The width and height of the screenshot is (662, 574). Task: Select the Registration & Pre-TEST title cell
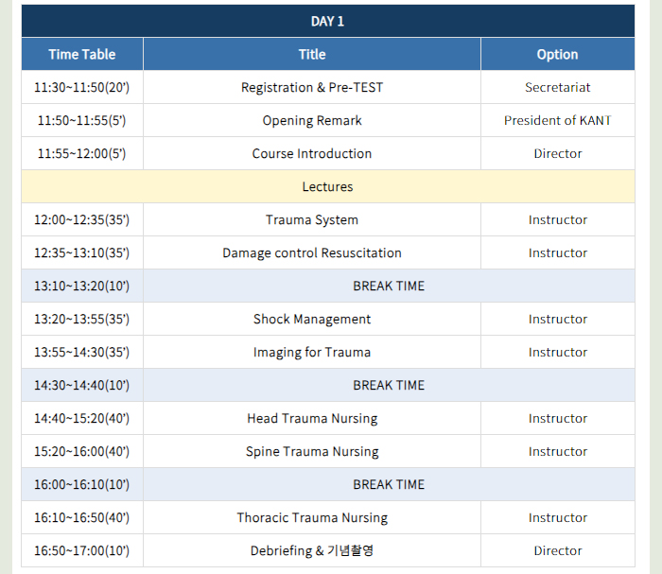pyautogui.click(x=312, y=87)
